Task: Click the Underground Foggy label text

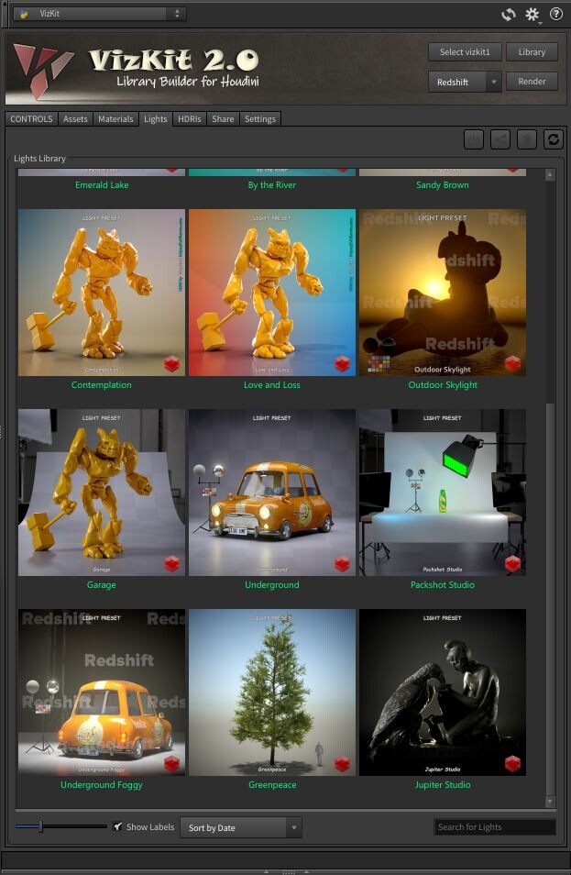Action: pos(102,784)
